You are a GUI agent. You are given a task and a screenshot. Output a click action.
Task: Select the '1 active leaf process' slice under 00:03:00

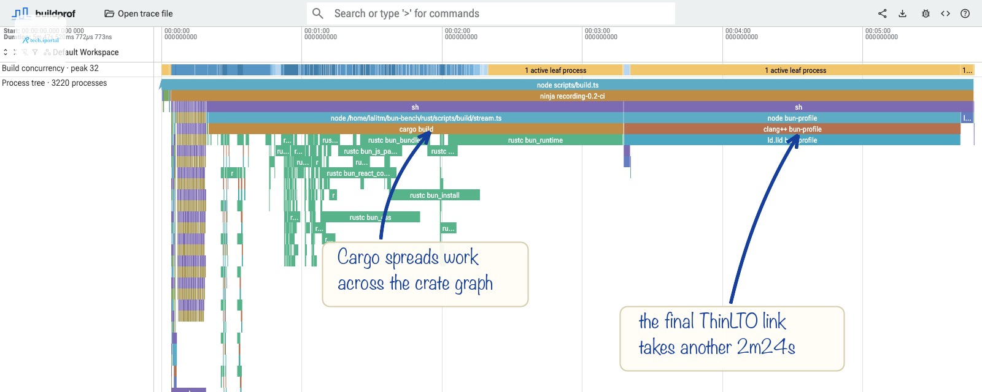click(x=555, y=70)
